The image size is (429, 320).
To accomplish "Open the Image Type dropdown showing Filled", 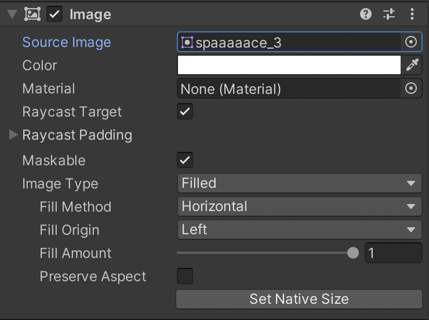I will 299,184.
